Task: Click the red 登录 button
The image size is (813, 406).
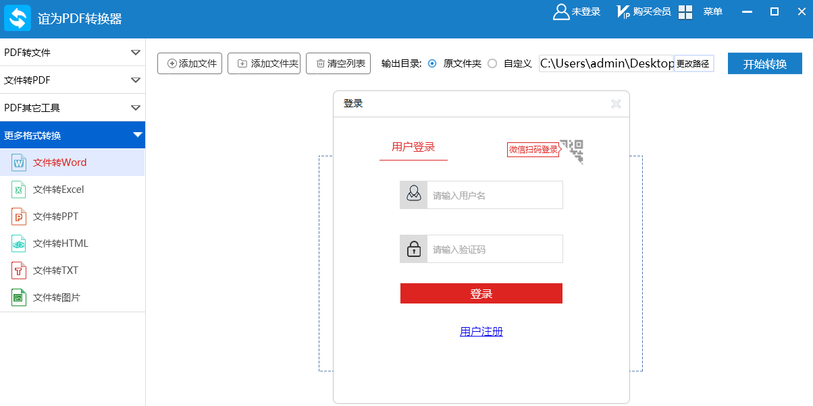Action: pos(481,294)
